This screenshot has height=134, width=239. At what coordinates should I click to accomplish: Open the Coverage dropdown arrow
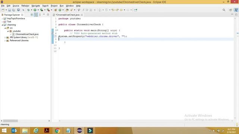(x=45, y=10)
